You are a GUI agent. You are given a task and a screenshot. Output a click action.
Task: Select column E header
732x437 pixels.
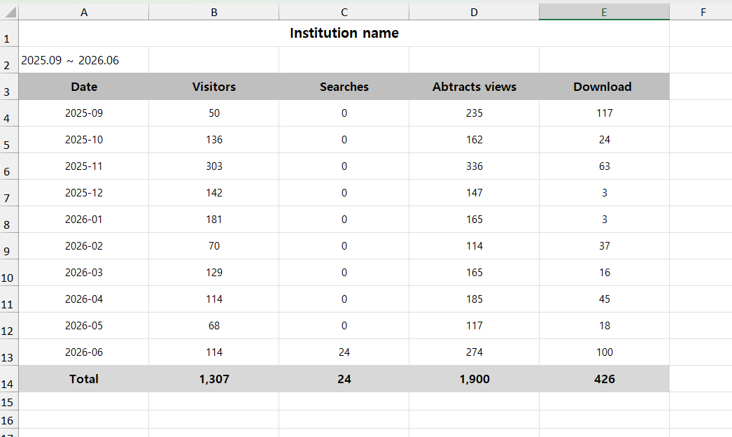604,12
